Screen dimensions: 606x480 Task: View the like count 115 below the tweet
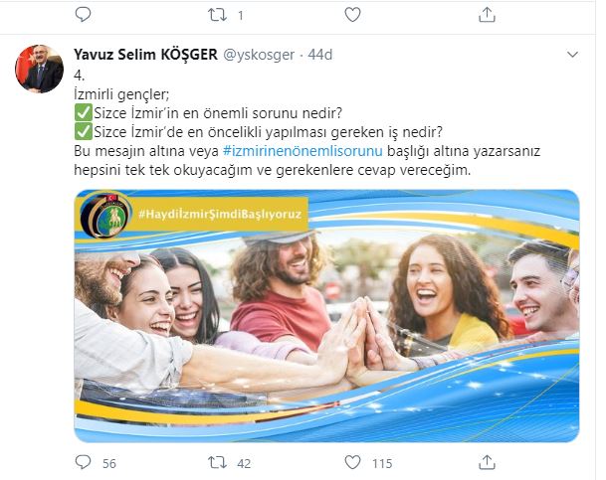coord(382,463)
